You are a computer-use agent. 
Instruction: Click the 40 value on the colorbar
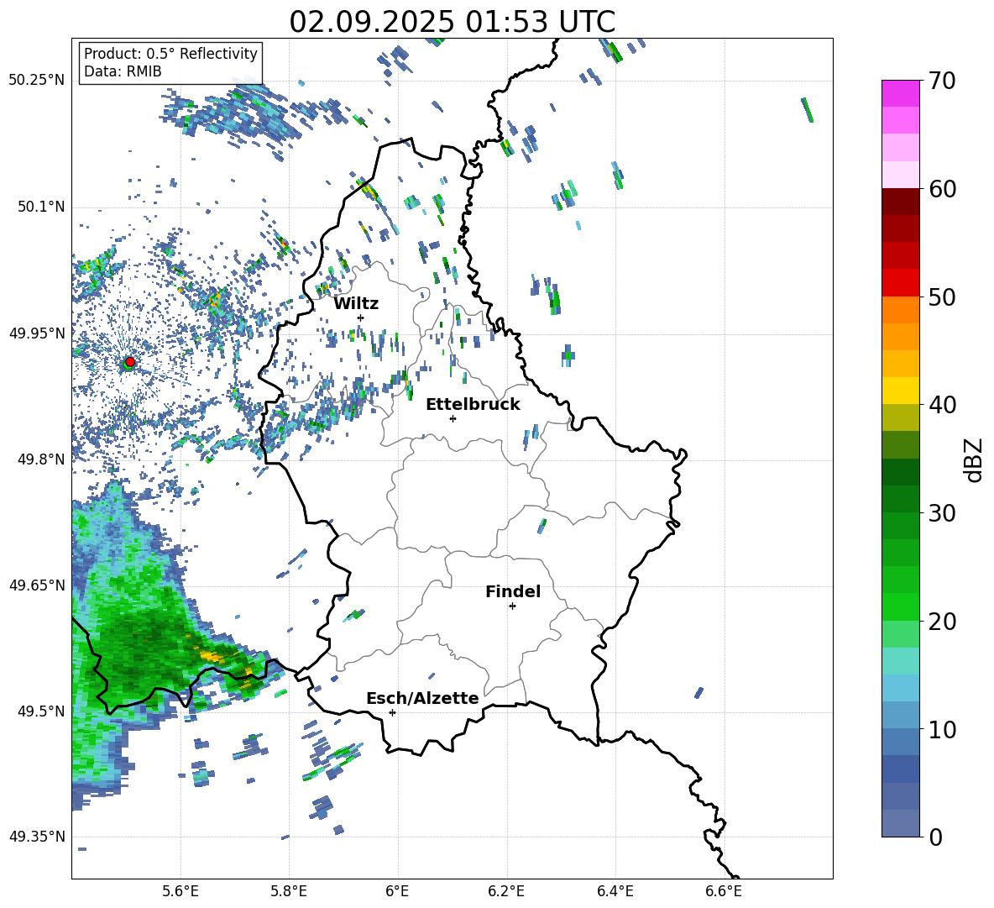pyautogui.click(x=942, y=405)
